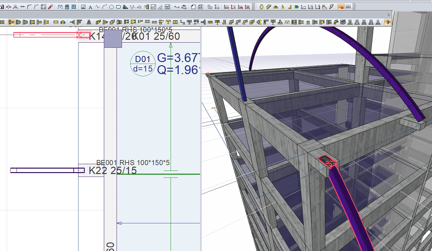Click the single window layout icon
Viewport: 432px width, 251px height.
pos(193,7)
